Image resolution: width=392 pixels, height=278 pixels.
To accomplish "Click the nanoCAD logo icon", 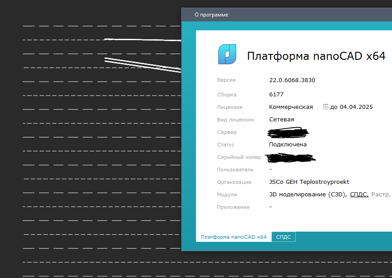I will 227,54.
